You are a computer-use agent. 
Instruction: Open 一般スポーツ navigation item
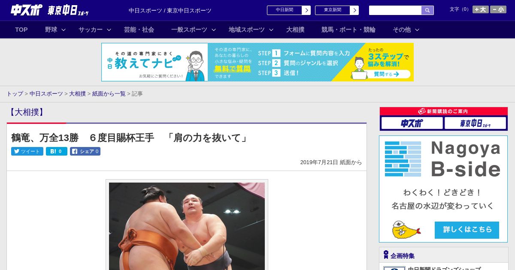pos(189,30)
